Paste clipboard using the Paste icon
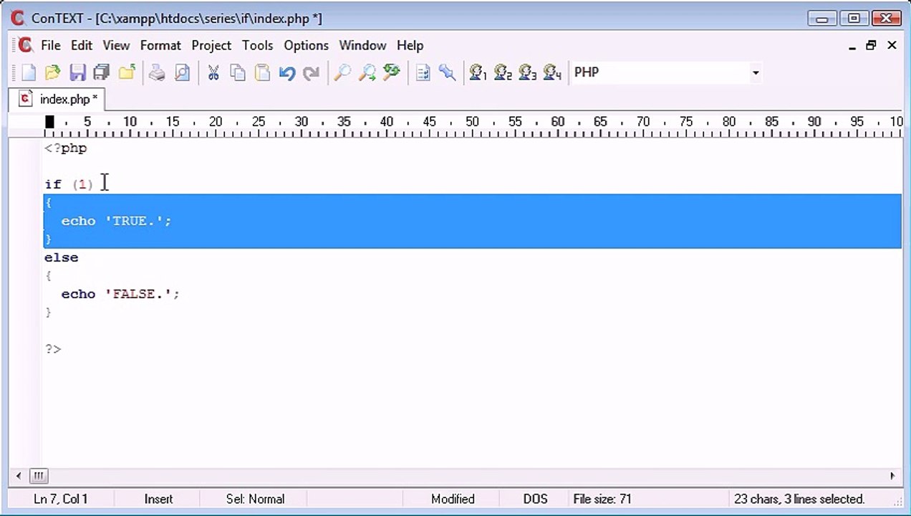 click(x=262, y=72)
